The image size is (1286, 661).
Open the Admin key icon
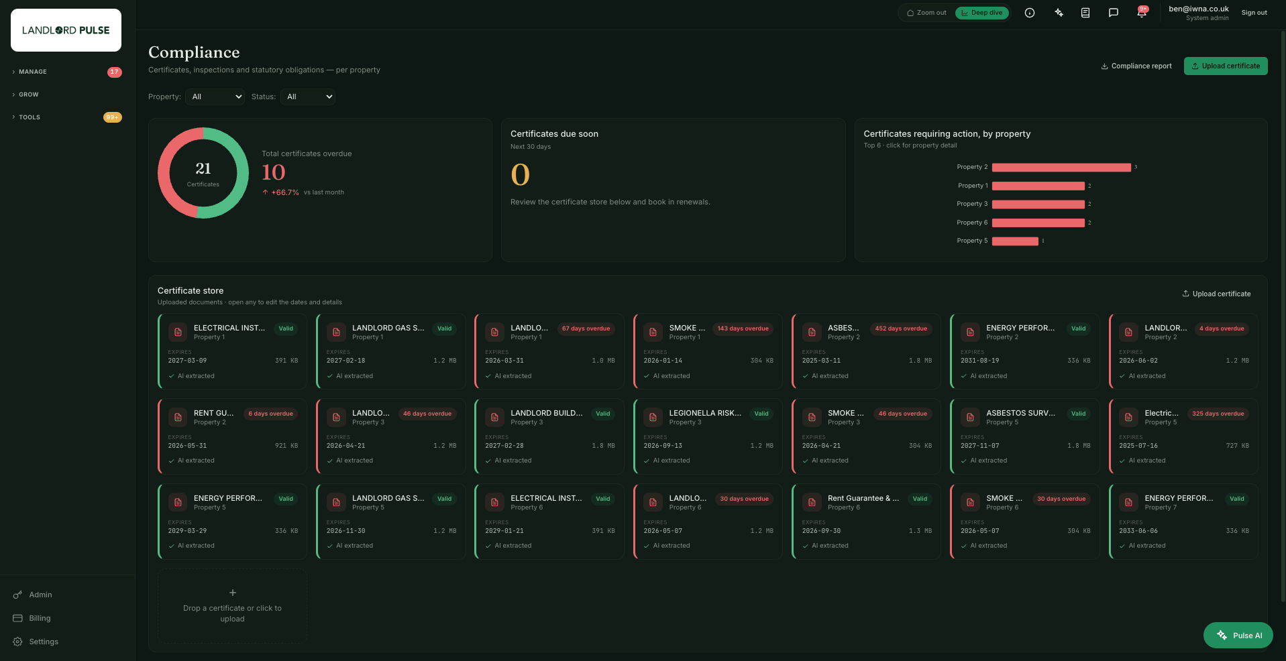[x=17, y=595]
